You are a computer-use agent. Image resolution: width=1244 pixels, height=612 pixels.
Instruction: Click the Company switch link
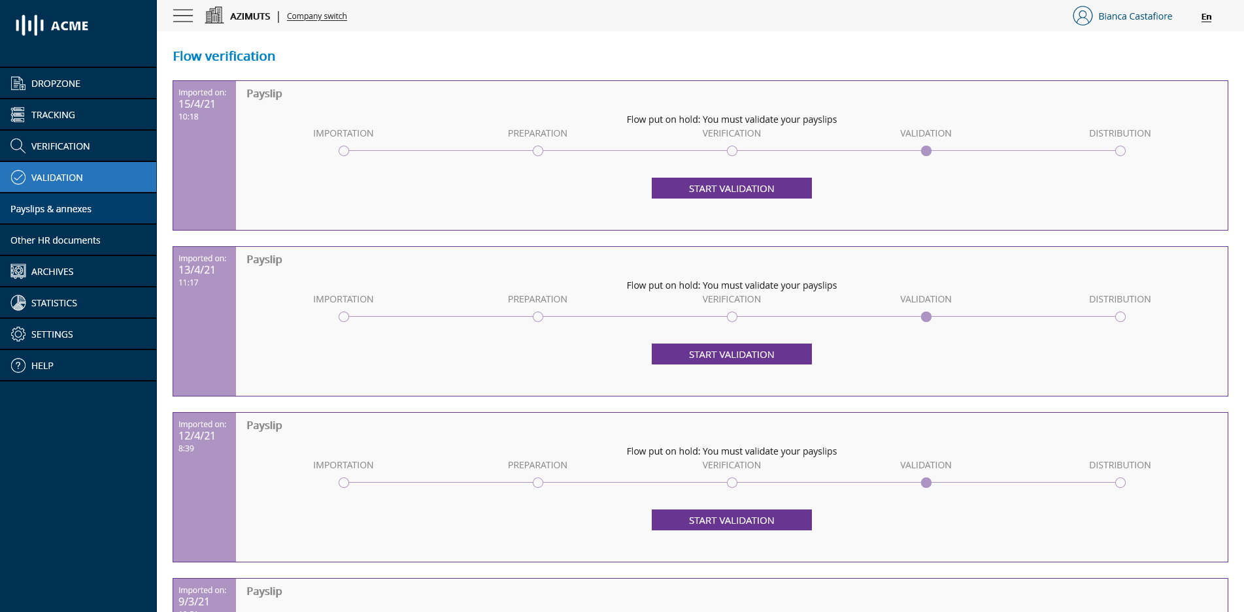(x=316, y=16)
